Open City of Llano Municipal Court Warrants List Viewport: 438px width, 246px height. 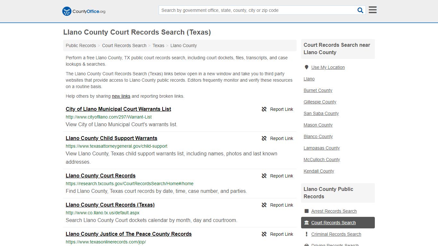pyautogui.click(x=118, y=109)
